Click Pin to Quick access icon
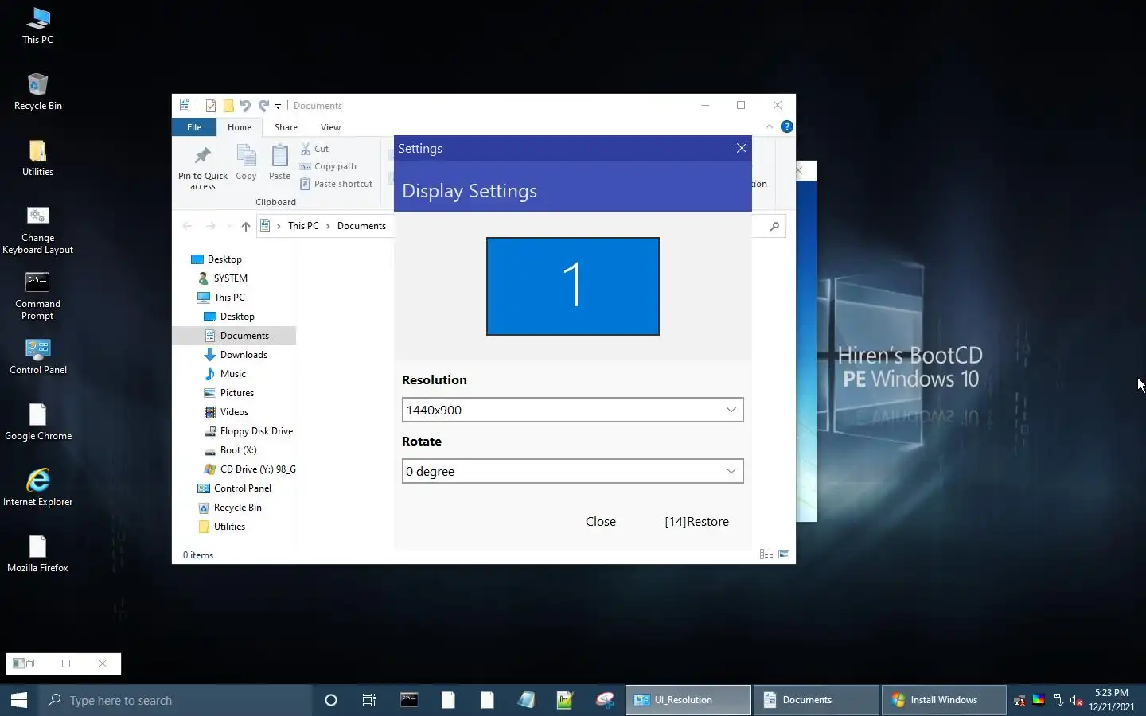 coord(203,168)
